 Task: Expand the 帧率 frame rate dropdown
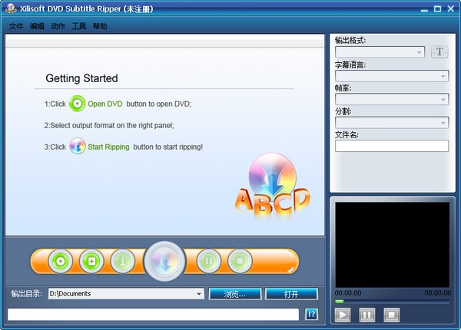[392, 100]
